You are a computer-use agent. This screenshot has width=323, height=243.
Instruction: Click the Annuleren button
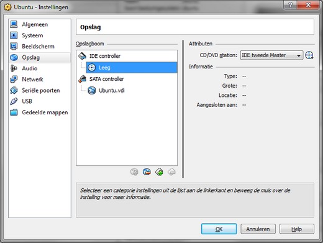pos(258,229)
